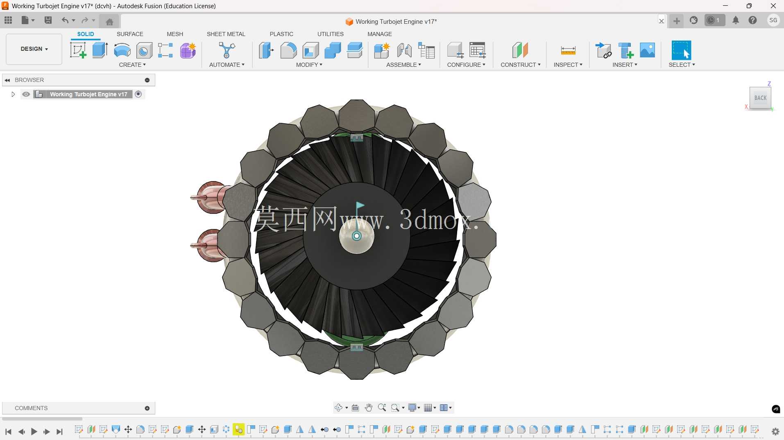Select the Offset Face tool

pyautogui.click(x=355, y=50)
